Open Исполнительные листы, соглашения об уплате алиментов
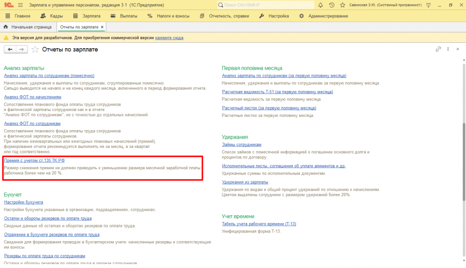Viewport: 466px width, 268px height. pos(284,166)
